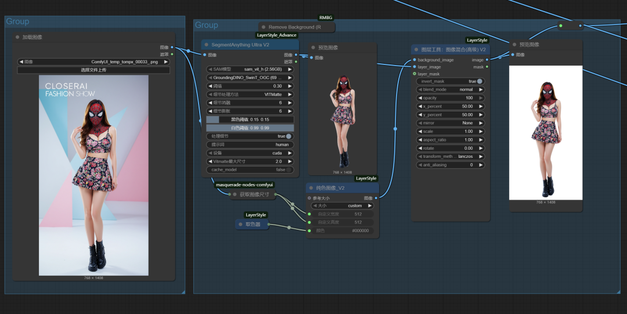
Task: Click the Remove Background node title dot
Action: click(x=264, y=27)
